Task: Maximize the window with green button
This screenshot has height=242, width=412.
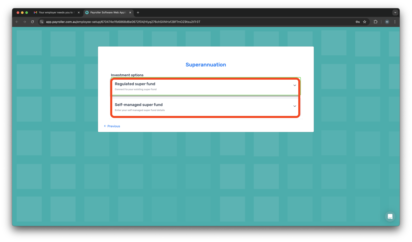Action: tap(27, 13)
